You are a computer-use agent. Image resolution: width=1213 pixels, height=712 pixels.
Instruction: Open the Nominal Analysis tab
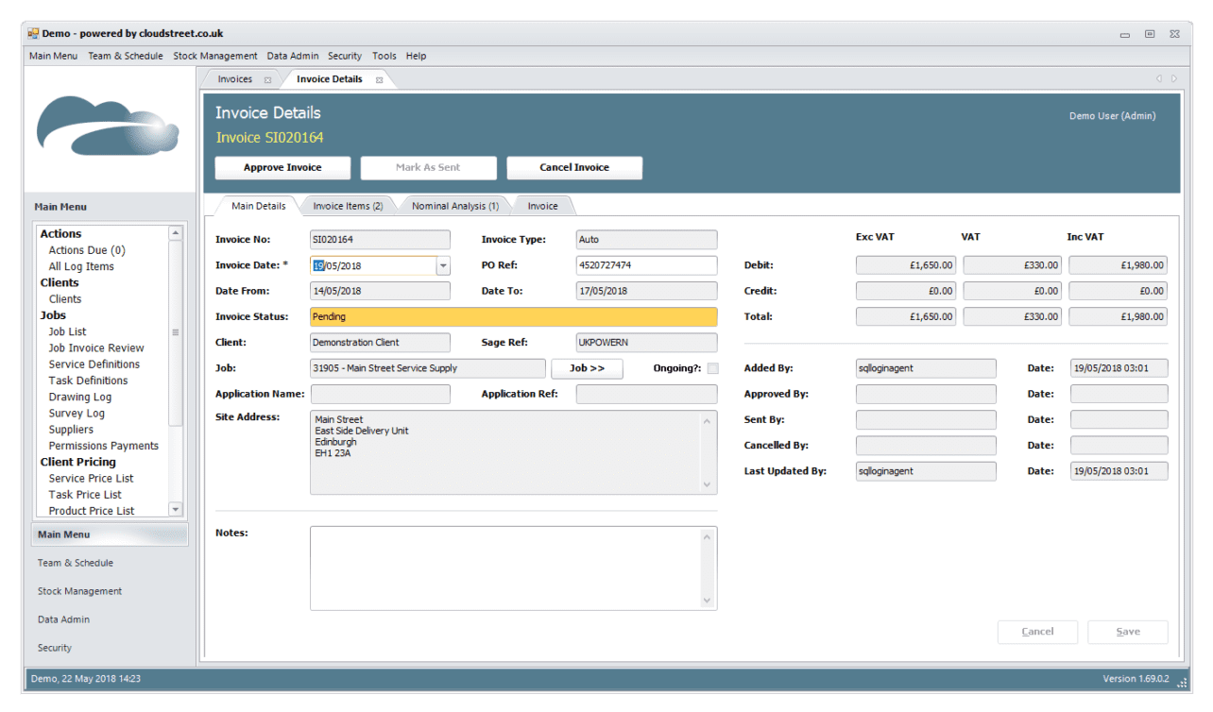click(x=454, y=205)
